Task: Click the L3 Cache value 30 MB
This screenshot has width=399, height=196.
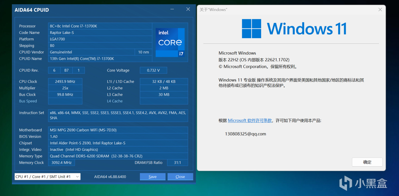Action: pyautogui.click(x=164, y=95)
